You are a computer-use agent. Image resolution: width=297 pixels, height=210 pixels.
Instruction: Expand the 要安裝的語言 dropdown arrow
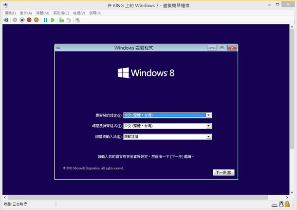208,115
